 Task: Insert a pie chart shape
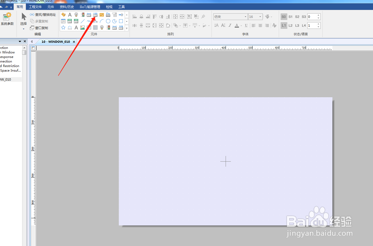[115, 21]
